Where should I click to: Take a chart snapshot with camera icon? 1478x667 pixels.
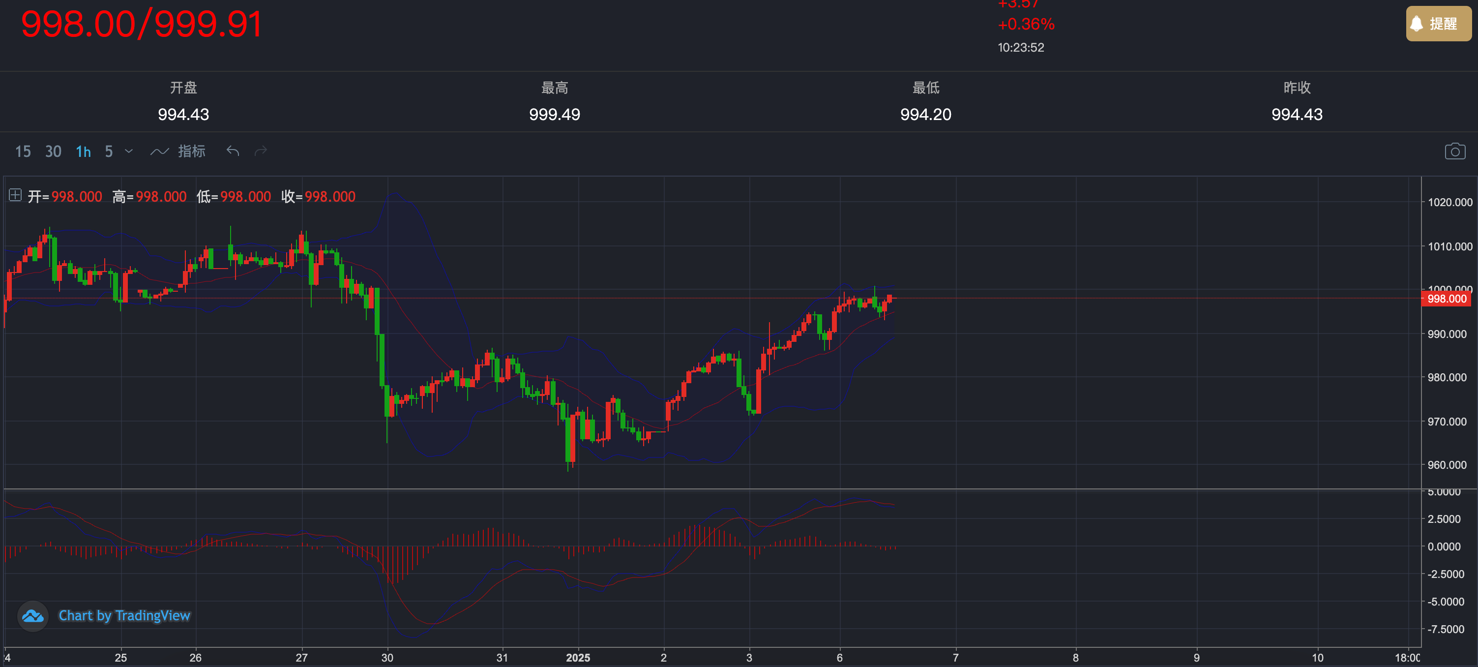1454,152
